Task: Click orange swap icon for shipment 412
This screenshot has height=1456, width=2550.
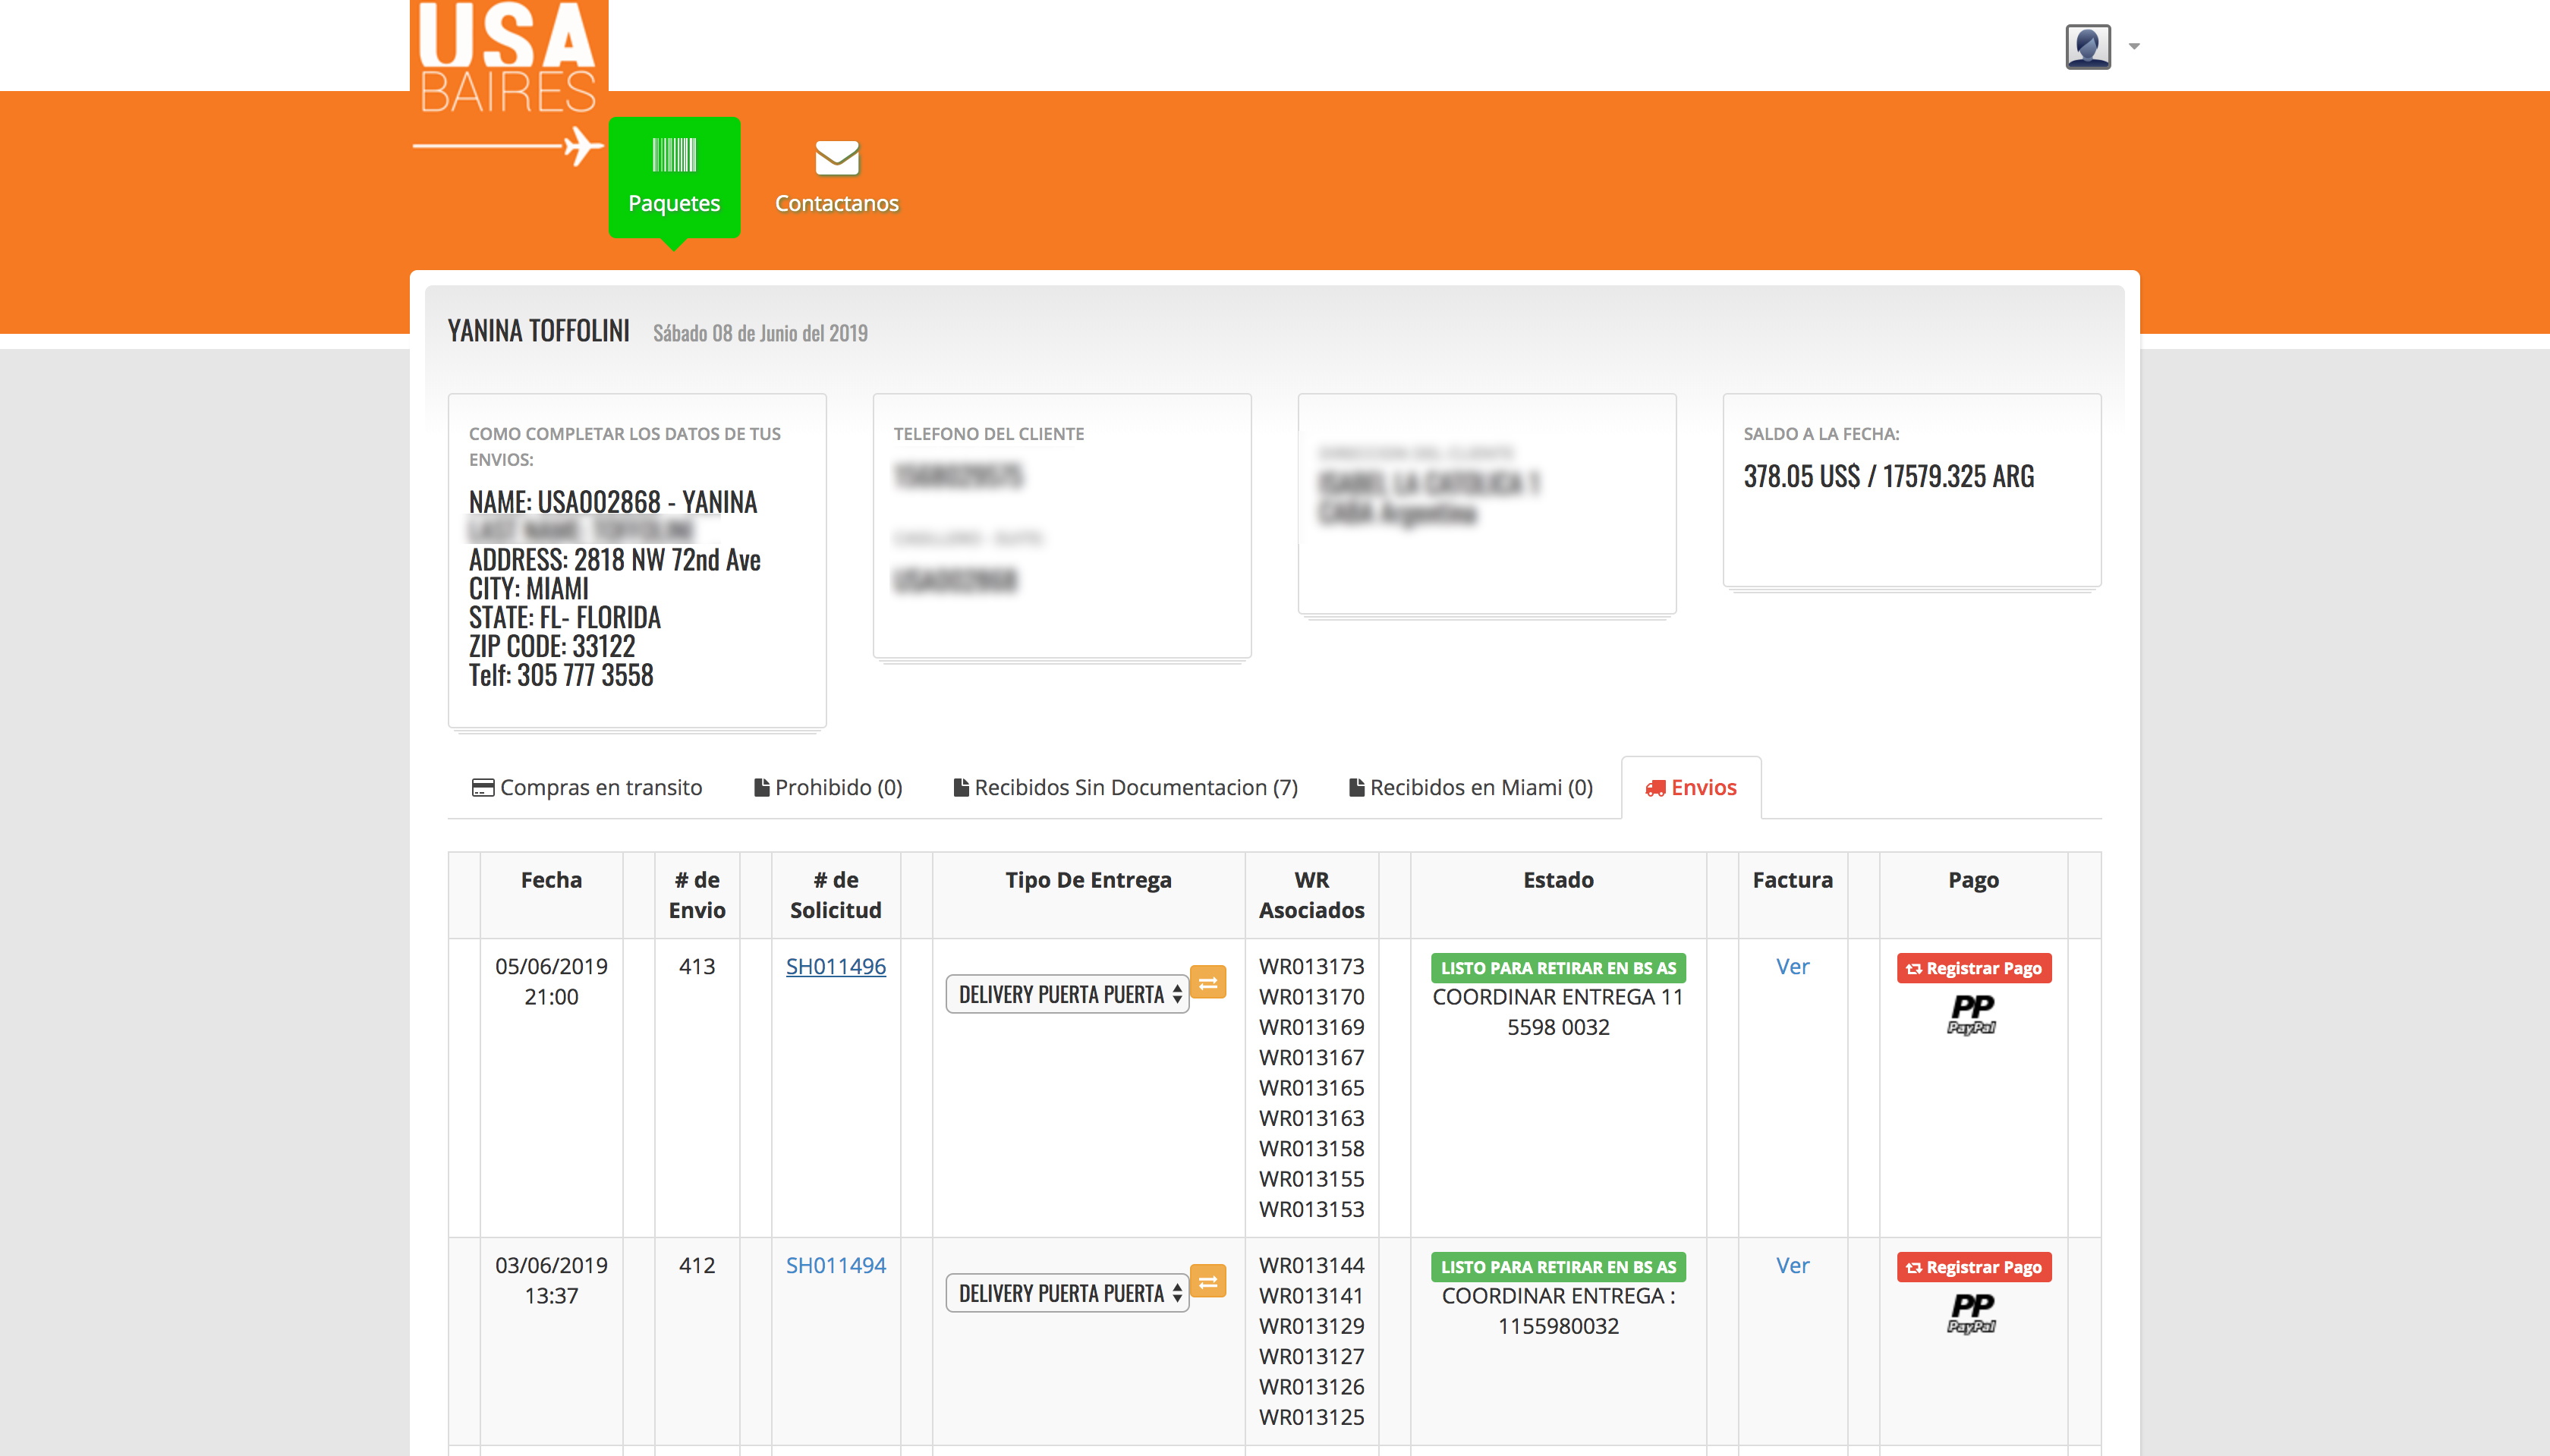Action: click(1208, 1282)
